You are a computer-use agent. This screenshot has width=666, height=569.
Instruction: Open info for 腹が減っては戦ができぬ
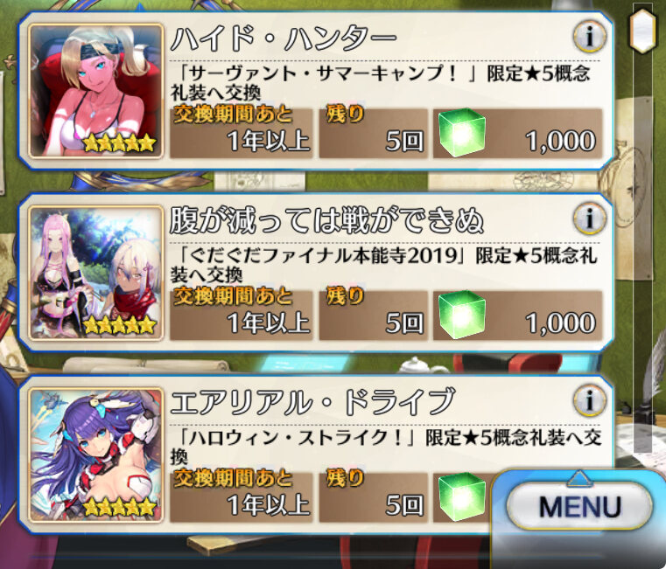[x=590, y=219]
